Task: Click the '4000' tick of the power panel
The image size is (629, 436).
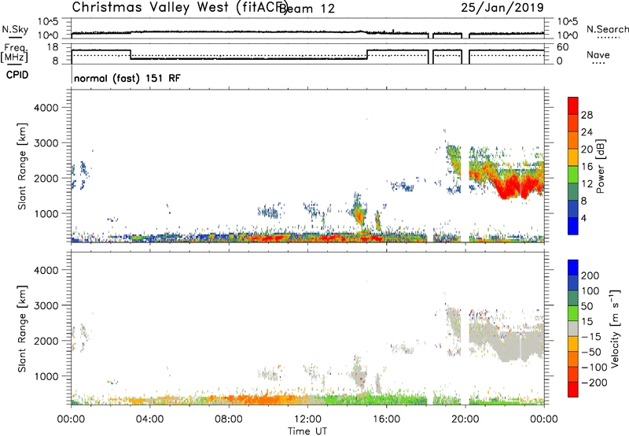Action: (x=46, y=108)
